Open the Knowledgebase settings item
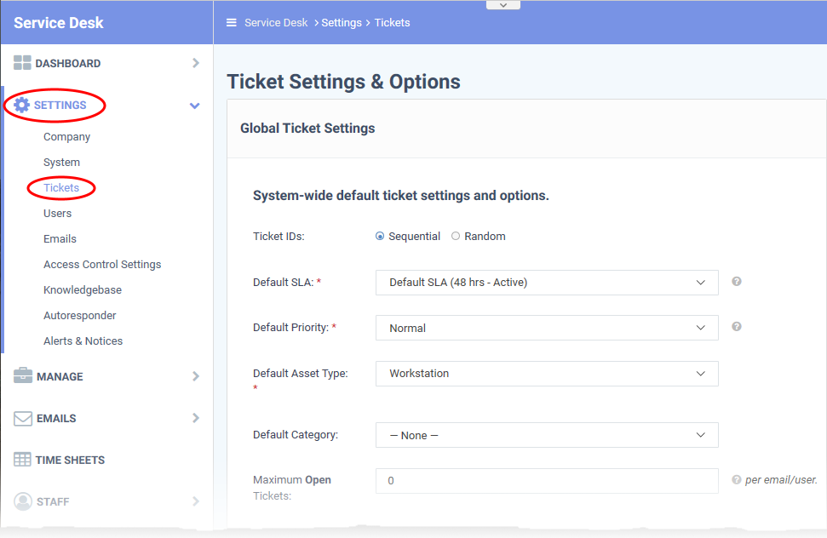 [83, 289]
